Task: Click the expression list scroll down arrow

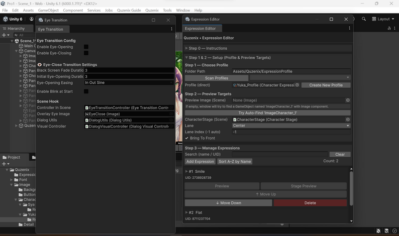Action: (x=351, y=221)
